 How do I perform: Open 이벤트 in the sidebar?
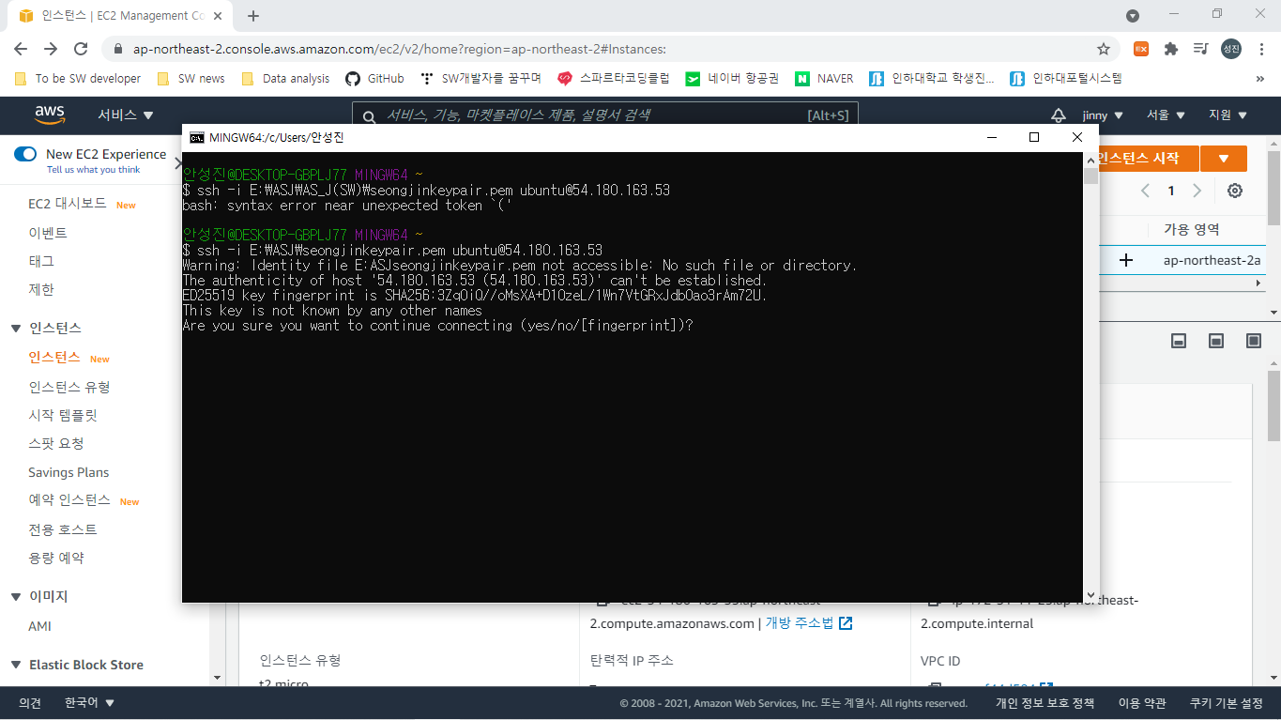coord(48,233)
